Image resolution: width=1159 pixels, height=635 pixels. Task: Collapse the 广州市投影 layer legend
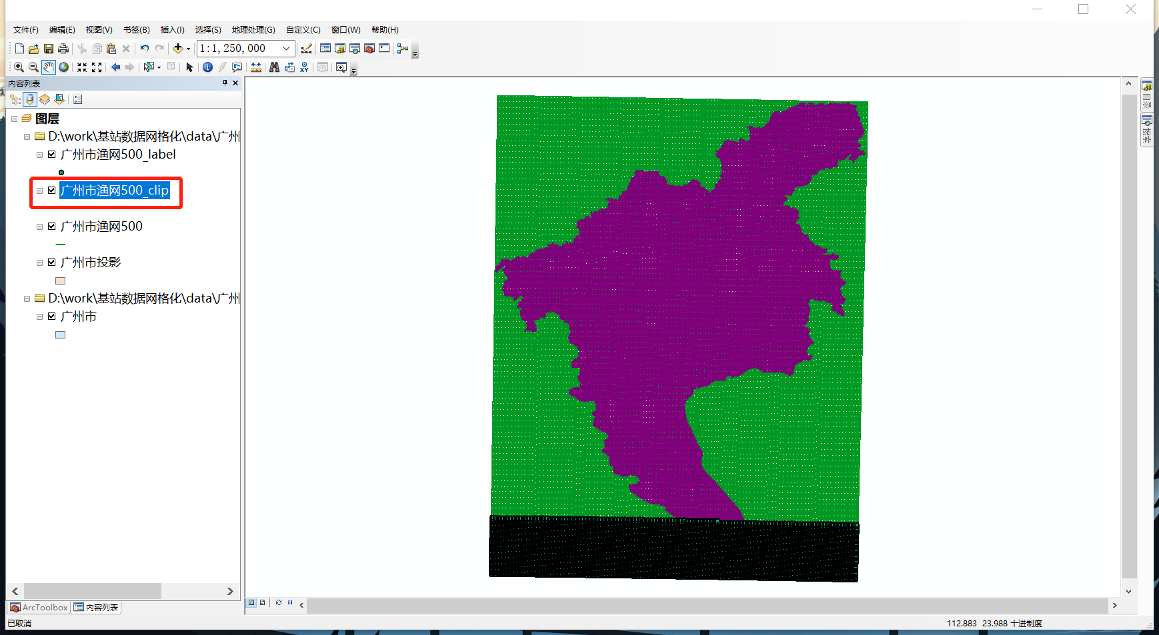[x=39, y=263]
